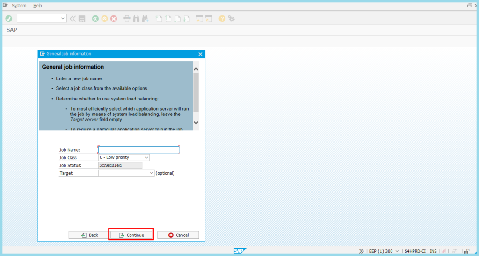Click the SAP title text
Screen dimensions: 479x256
point(12,30)
